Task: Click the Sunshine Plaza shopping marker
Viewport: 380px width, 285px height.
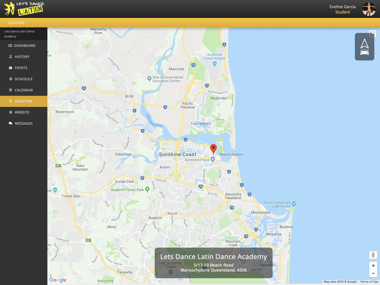Action: click(x=212, y=159)
